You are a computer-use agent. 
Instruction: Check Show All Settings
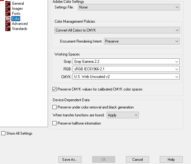3,133
